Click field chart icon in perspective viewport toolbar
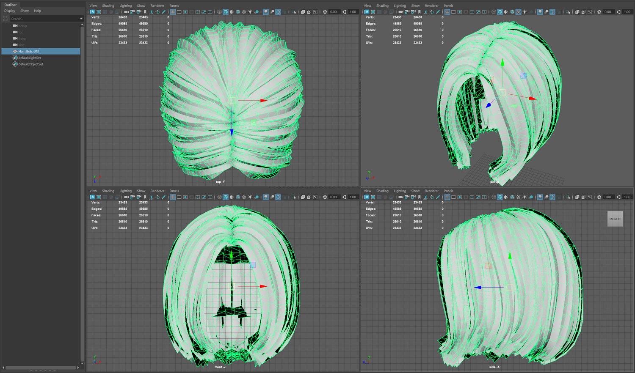Image resolution: width=635 pixels, height=373 pixels. [472, 12]
